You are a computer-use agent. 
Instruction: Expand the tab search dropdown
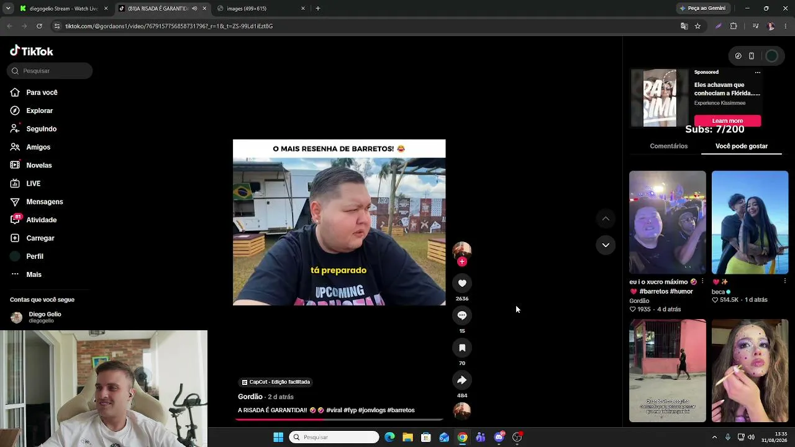click(8, 9)
